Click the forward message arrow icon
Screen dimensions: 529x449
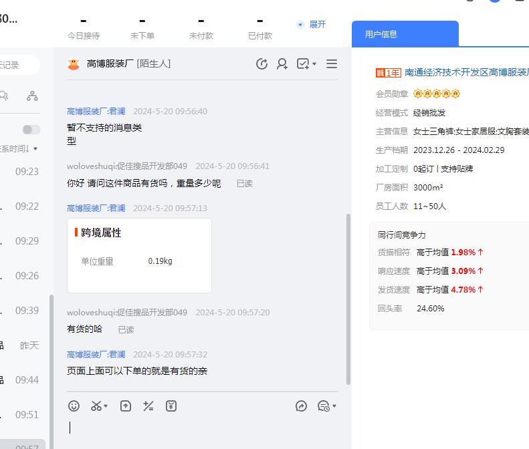click(x=302, y=406)
